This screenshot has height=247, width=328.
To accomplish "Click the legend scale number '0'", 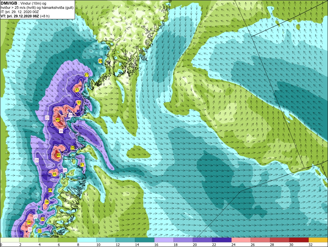I will click(1, 245).
